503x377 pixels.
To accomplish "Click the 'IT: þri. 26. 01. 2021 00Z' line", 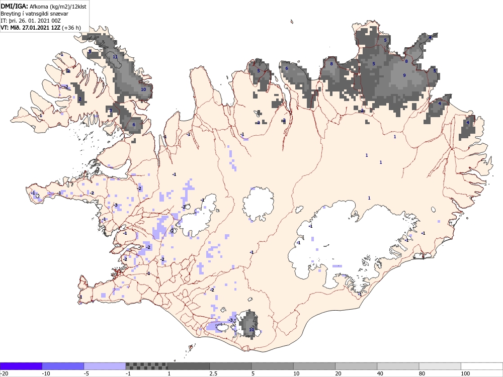I will (31, 21).
